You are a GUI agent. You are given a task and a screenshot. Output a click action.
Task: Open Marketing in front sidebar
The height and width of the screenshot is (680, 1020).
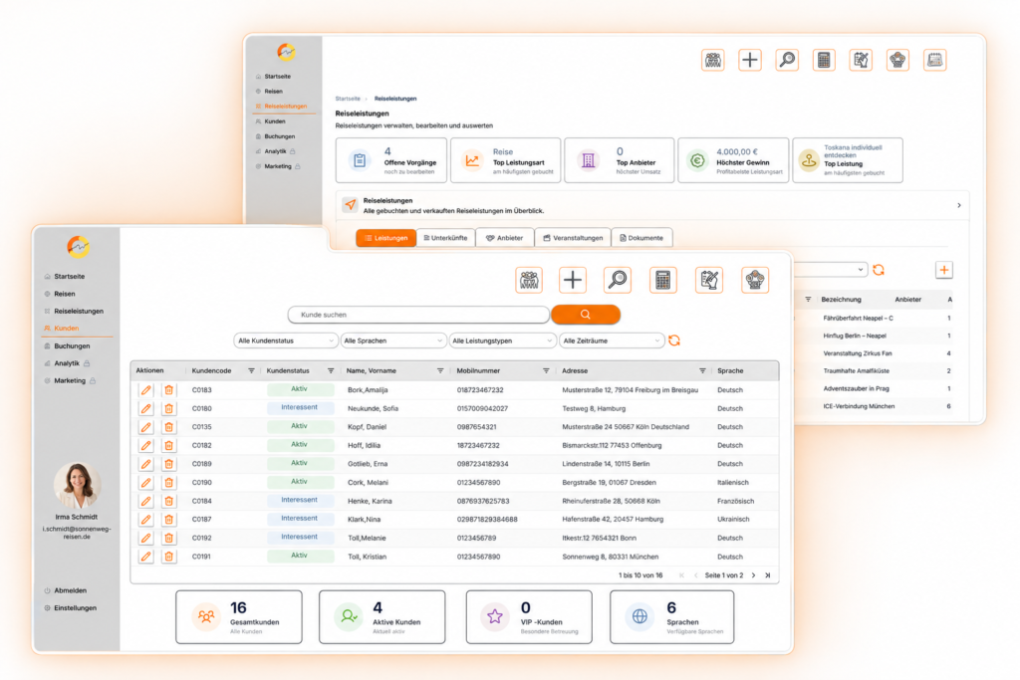(x=70, y=381)
